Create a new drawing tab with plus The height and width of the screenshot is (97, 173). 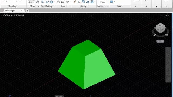(27, 11)
